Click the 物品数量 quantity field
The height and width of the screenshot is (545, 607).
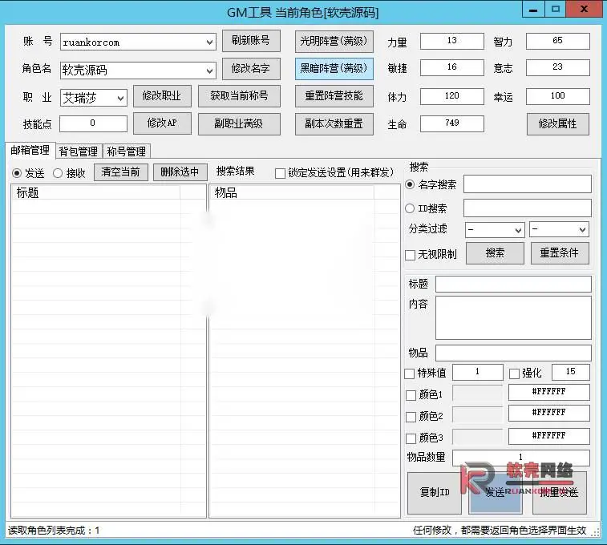click(x=521, y=458)
